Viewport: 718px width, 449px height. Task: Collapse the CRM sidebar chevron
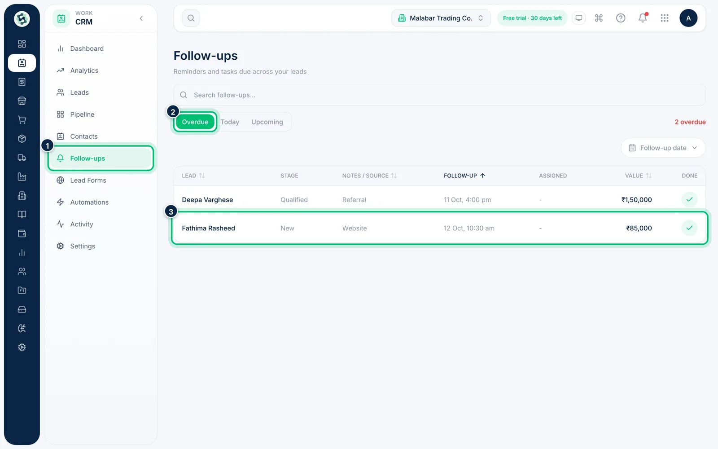coord(141,18)
